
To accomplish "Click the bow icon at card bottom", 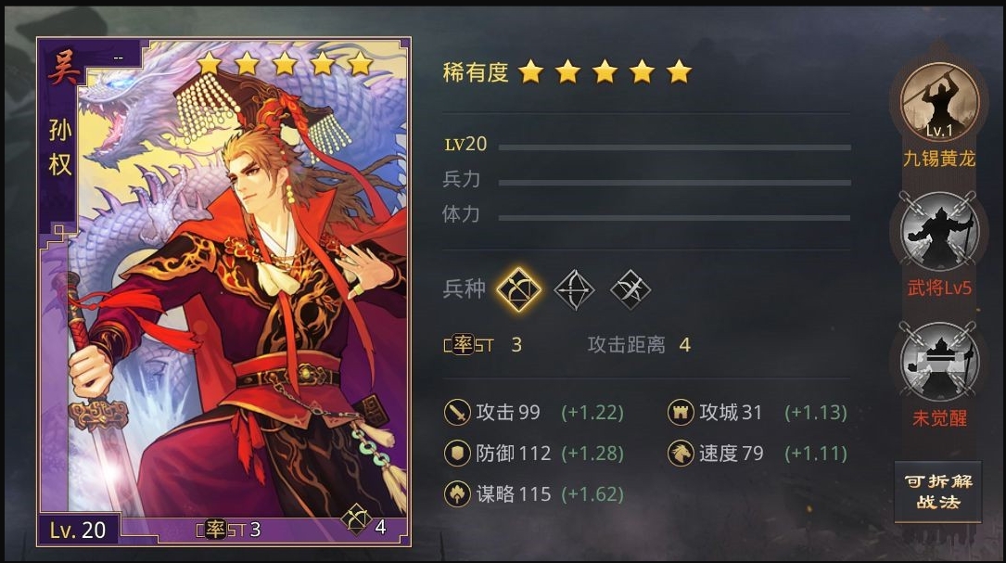I will click(356, 519).
